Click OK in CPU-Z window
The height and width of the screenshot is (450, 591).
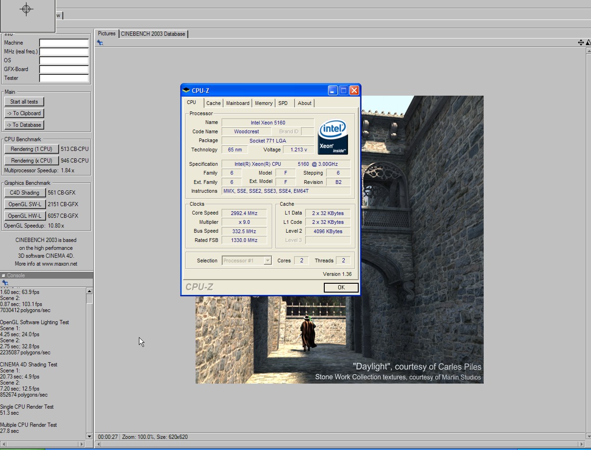tap(341, 287)
